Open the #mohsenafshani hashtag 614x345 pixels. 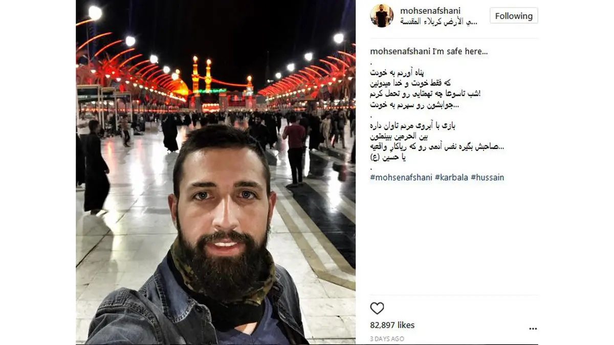point(401,177)
